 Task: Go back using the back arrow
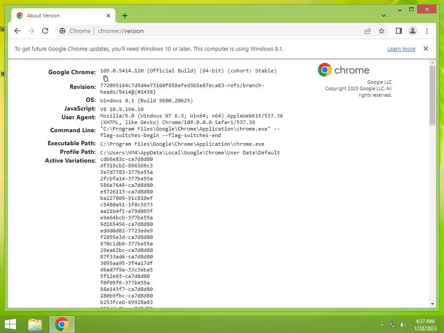click(x=17, y=31)
